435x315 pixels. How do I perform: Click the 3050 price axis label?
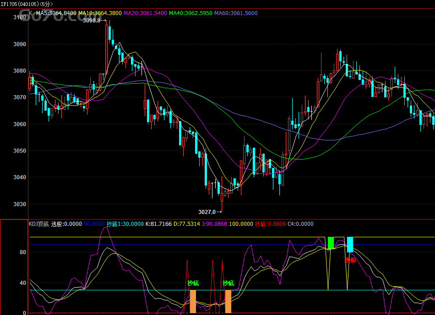[20, 151]
